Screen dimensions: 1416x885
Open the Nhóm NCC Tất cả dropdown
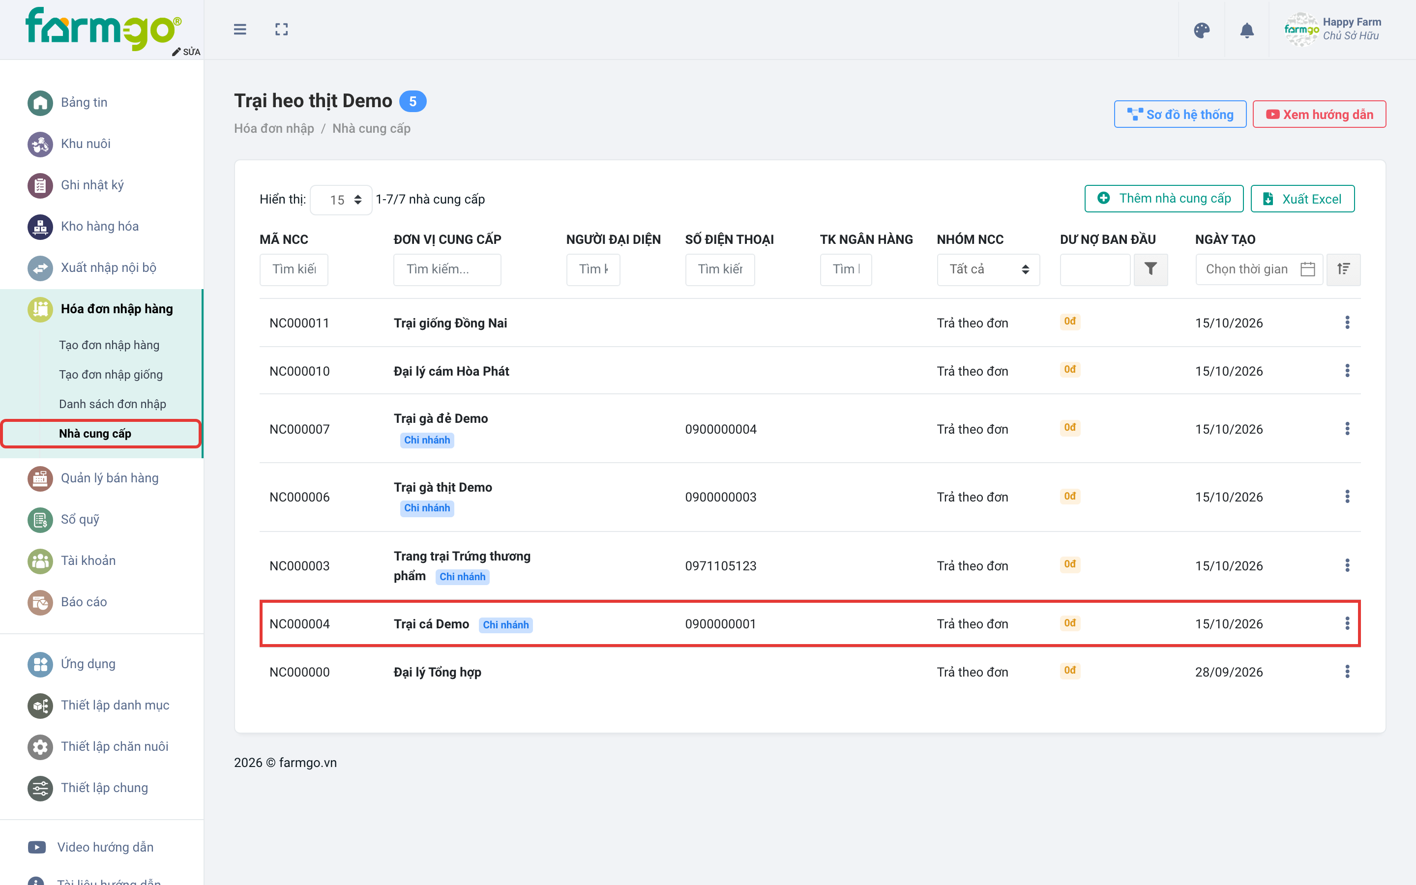(x=988, y=269)
